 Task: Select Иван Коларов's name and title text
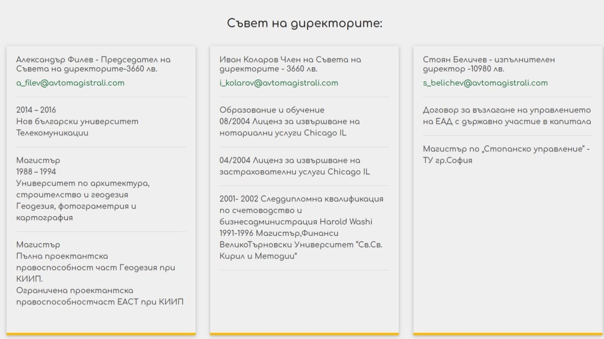coord(290,65)
